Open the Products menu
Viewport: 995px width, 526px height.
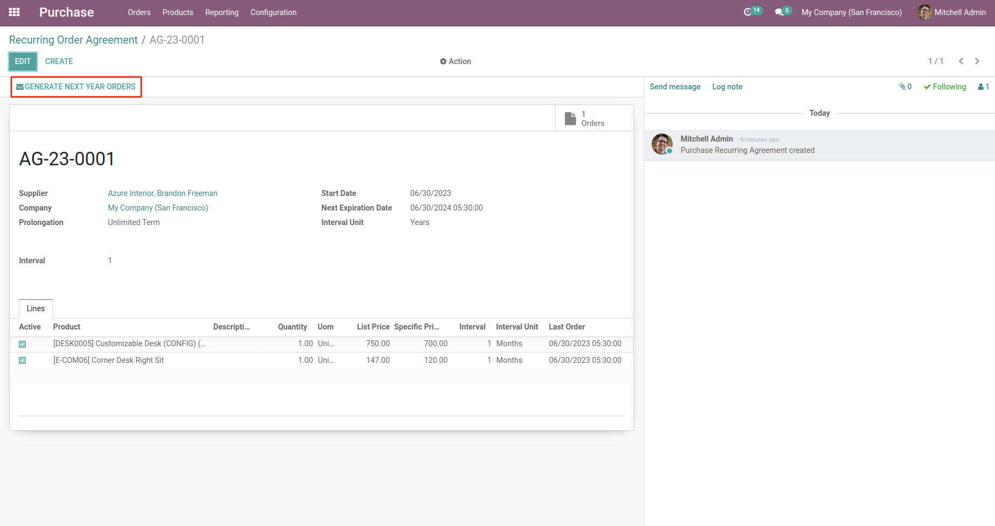pos(178,12)
